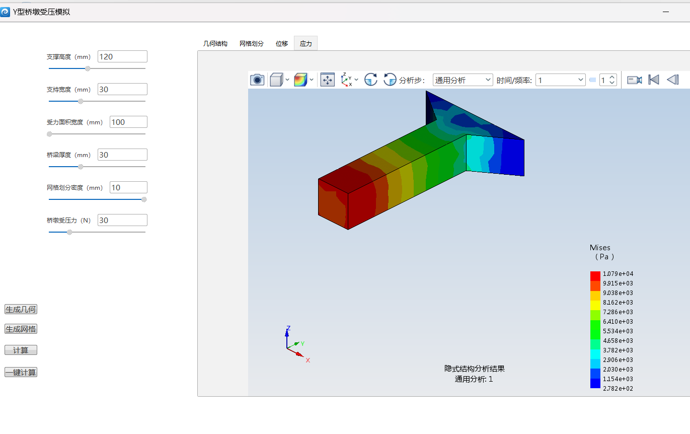Click the 网格划分密度 input field
This screenshot has width=690, height=434.
point(128,187)
